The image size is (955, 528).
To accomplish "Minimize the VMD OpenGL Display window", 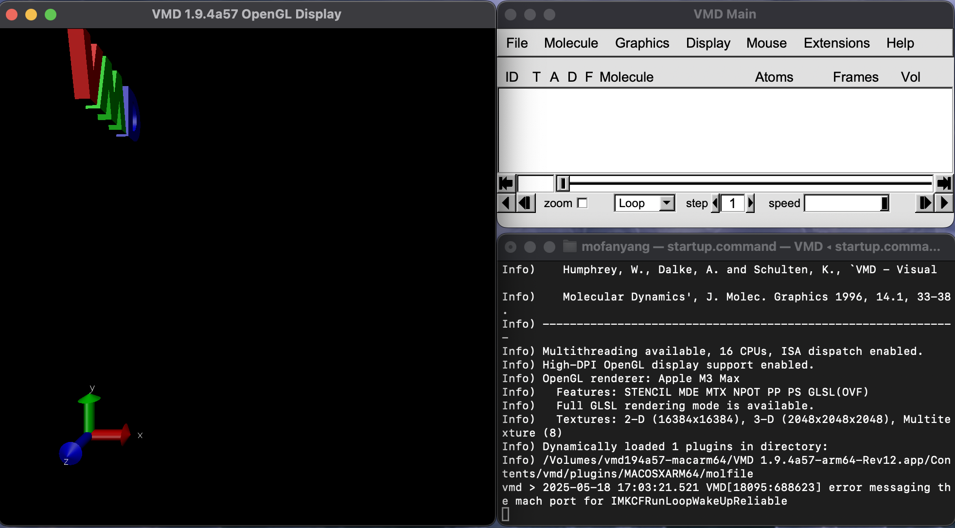I will [x=31, y=15].
